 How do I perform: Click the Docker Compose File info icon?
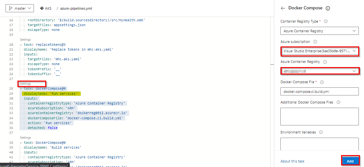tap(322, 82)
